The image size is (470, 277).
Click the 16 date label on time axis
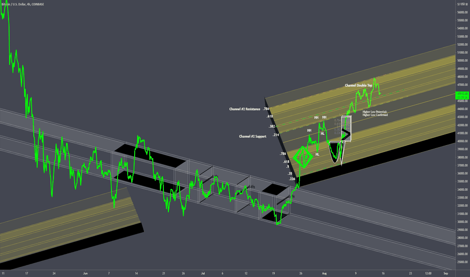click(x=383, y=273)
